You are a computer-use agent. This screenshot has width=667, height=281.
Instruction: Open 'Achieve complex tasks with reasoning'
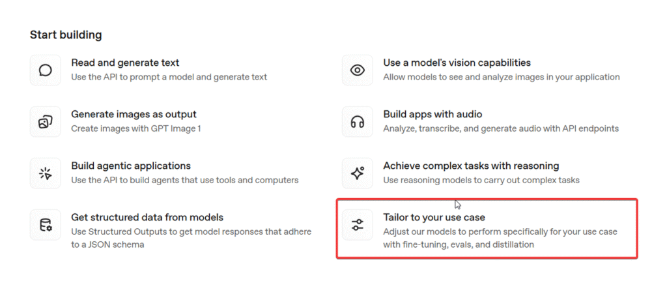(471, 166)
